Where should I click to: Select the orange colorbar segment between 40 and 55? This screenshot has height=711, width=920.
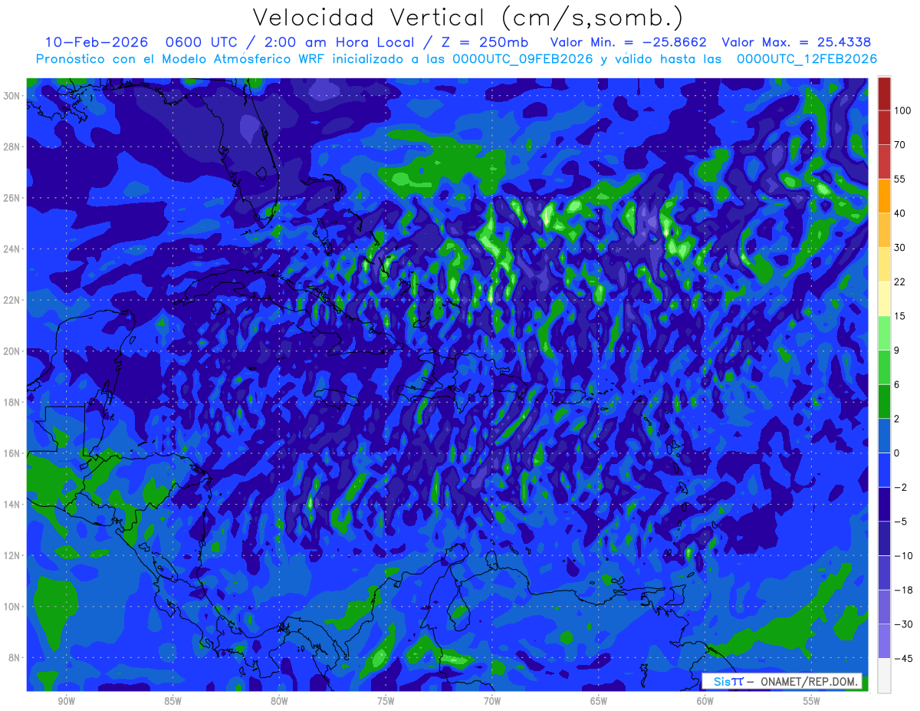[x=884, y=196]
